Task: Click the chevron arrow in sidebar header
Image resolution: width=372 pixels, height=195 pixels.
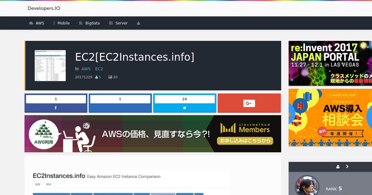Action: 347,167
